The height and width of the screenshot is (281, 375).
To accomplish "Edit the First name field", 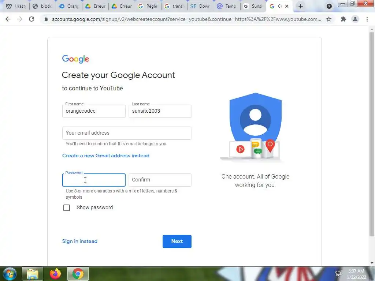I will pyautogui.click(x=94, y=111).
